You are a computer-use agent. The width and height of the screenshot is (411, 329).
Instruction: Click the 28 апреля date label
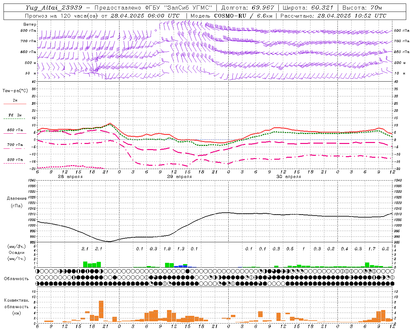[70, 177]
